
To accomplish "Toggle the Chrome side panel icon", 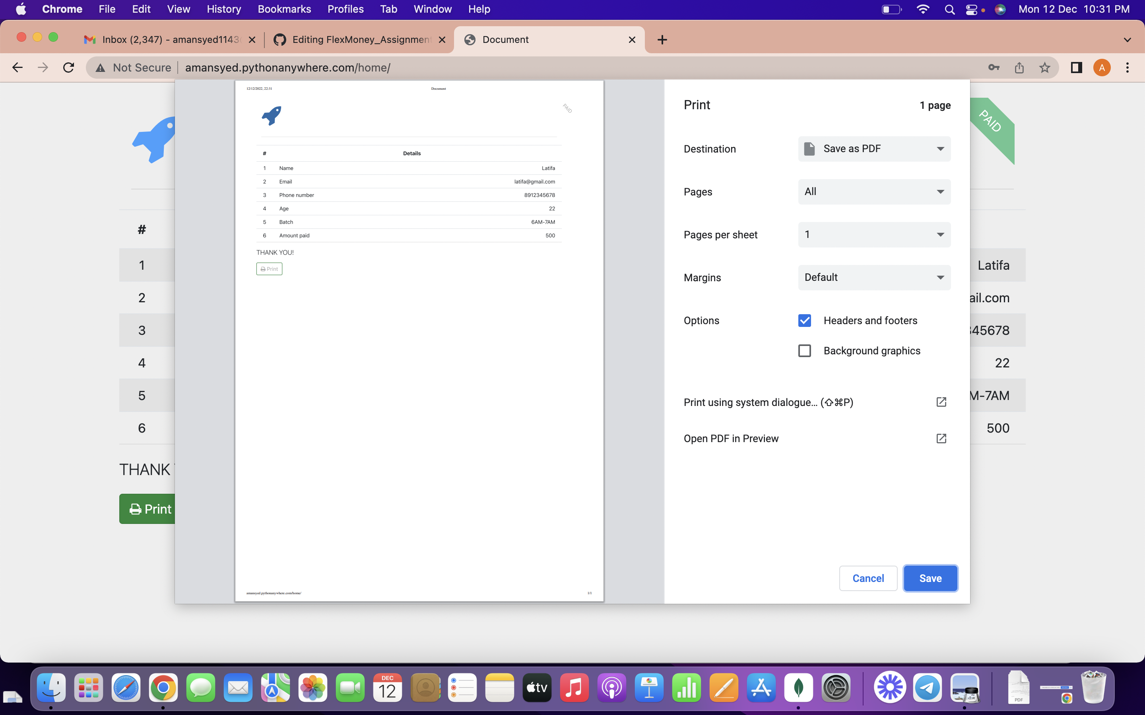I will point(1075,68).
